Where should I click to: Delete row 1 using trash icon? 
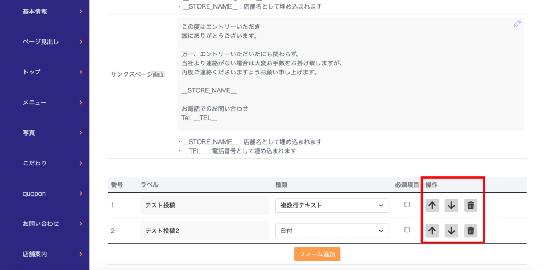(470, 205)
